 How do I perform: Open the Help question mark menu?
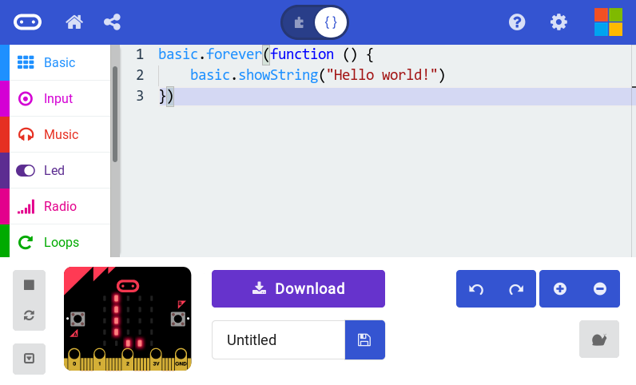coord(518,22)
